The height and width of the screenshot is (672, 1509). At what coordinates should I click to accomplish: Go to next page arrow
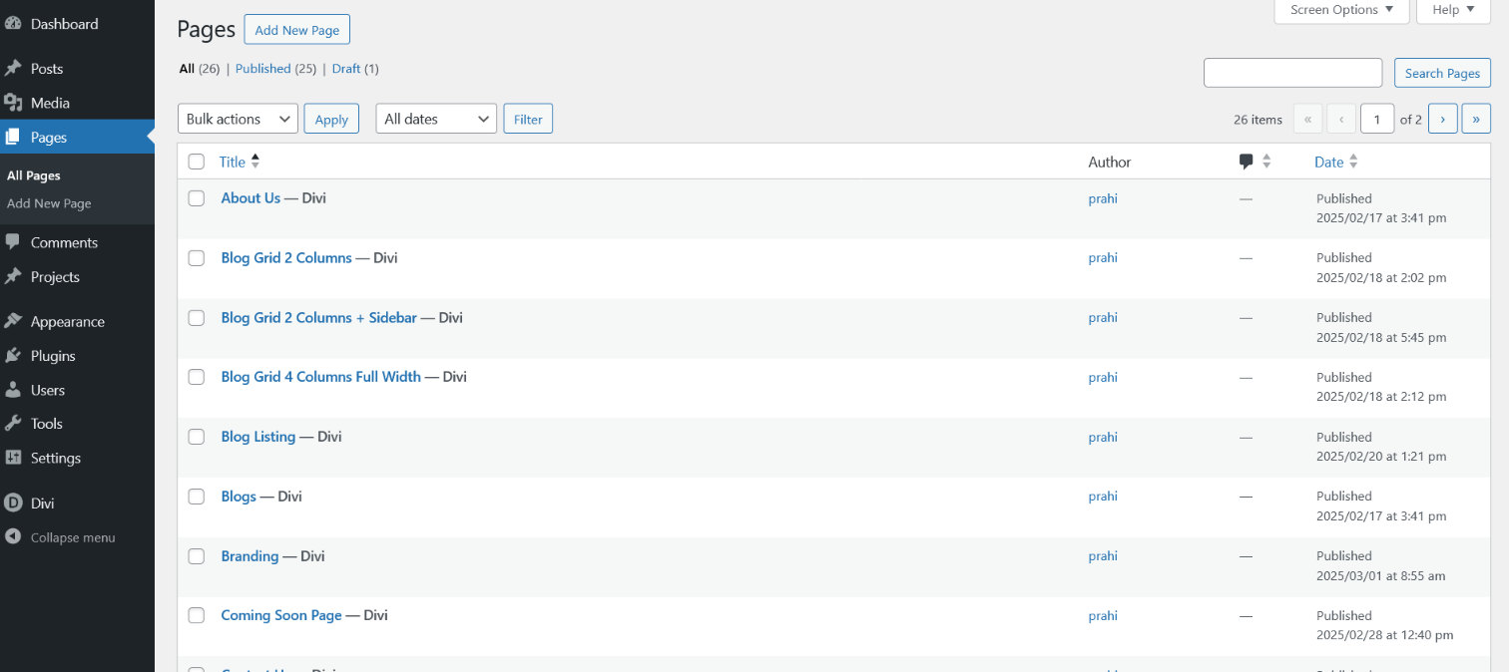1443,119
